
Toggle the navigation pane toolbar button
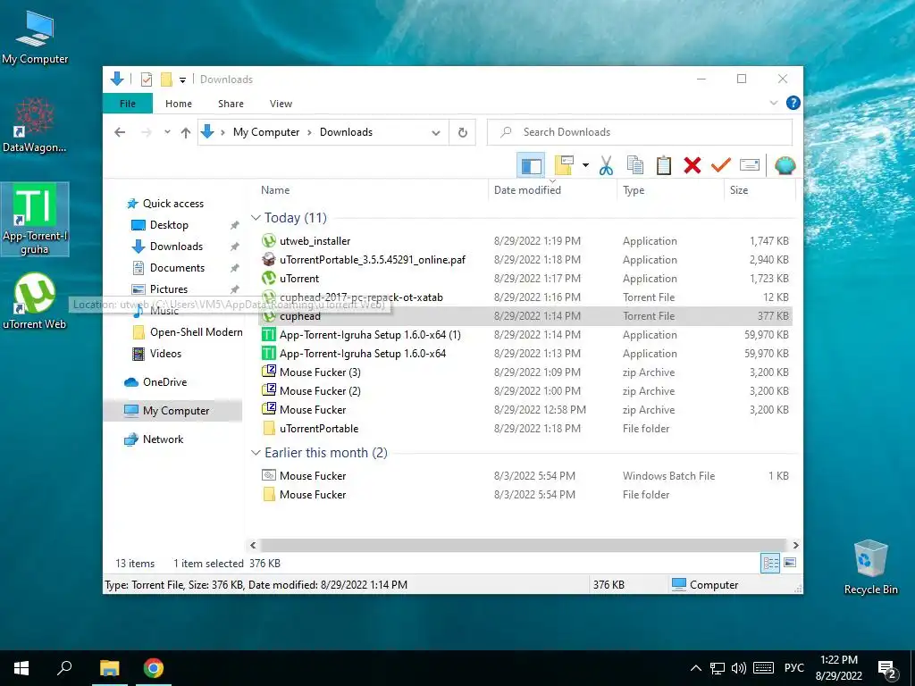pos(531,165)
